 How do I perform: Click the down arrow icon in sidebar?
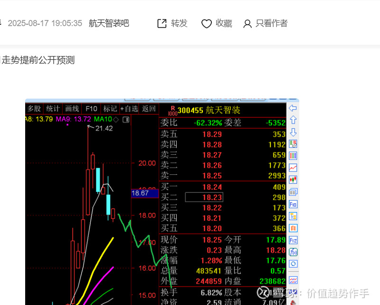[293, 132]
